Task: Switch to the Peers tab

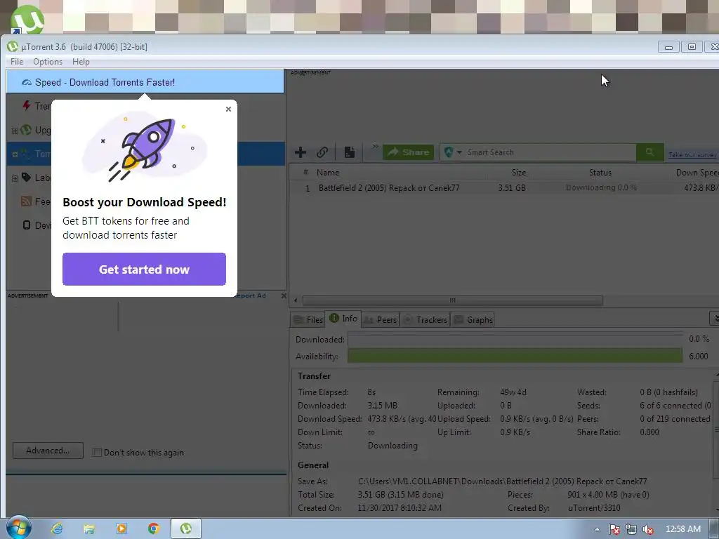Action: point(380,319)
